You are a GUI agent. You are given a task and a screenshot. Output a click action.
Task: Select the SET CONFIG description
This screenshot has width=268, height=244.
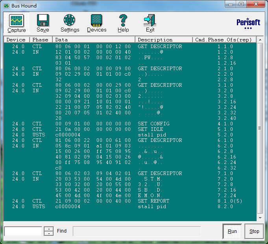click(x=153, y=124)
